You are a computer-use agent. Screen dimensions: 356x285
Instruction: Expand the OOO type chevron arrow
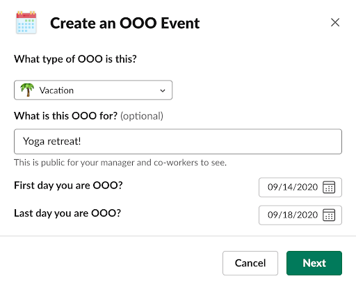163,90
